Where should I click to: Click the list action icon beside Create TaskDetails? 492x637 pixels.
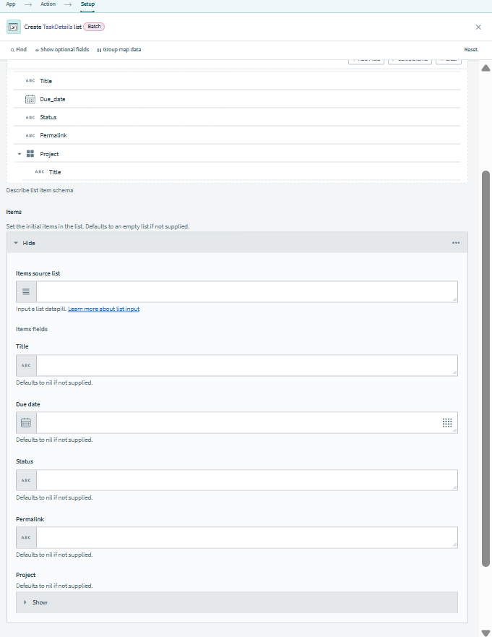point(14,27)
